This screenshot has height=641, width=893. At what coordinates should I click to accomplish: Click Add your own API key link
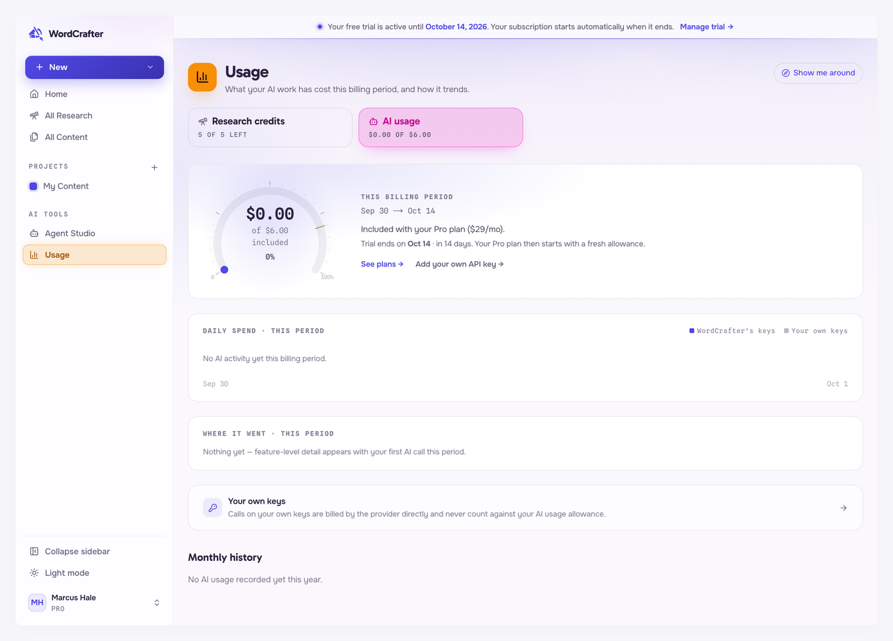coord(460,264)
